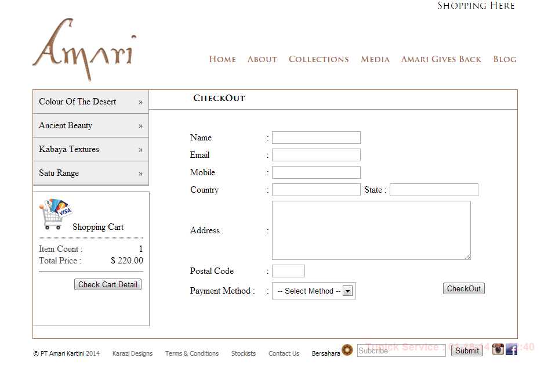The height and width of the screenshot is (365, 548).
Task: Open the Instagram icon in footer
Action: coord(498,349)
